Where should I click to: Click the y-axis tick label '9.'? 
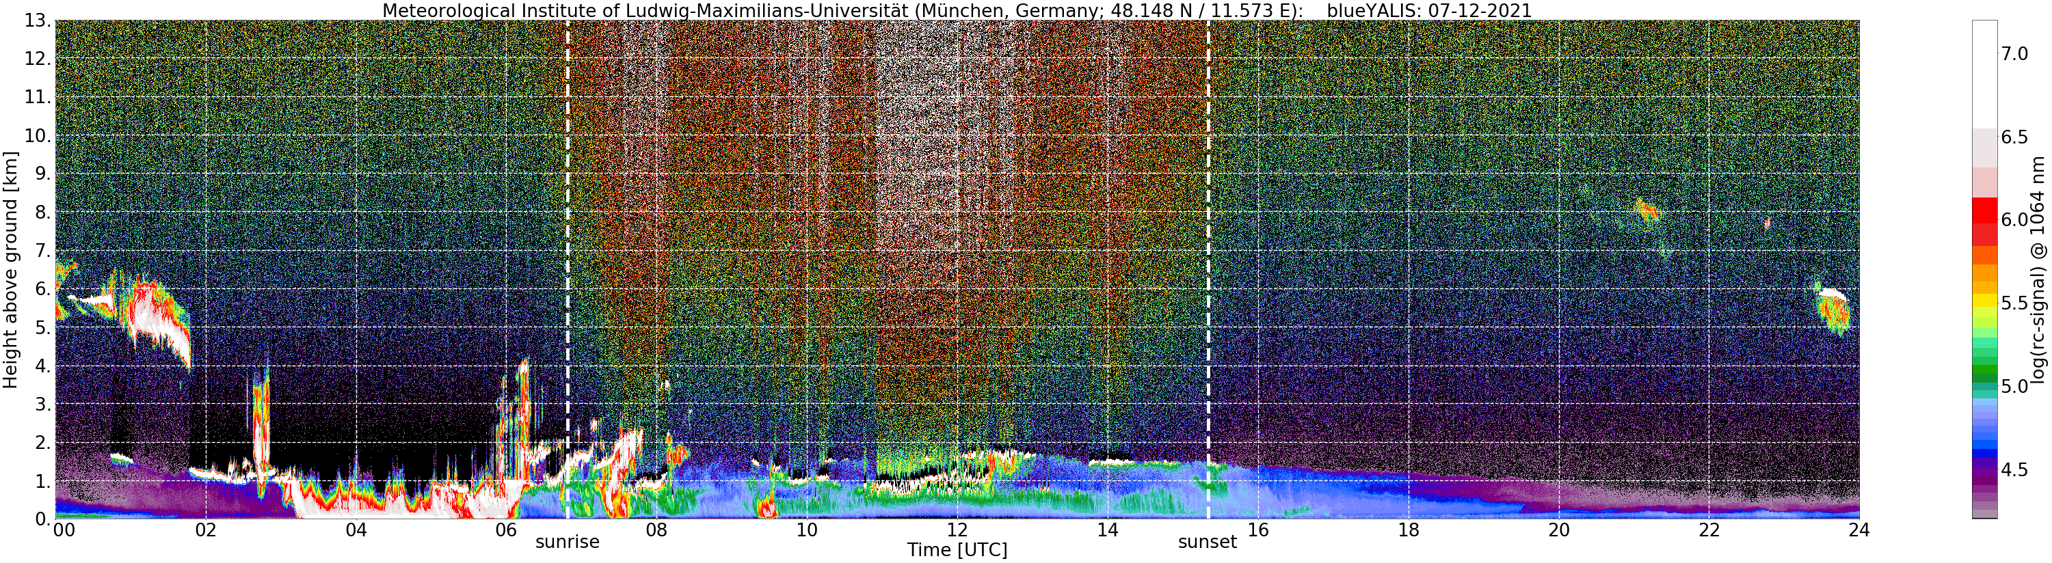(x=42, y=174)
